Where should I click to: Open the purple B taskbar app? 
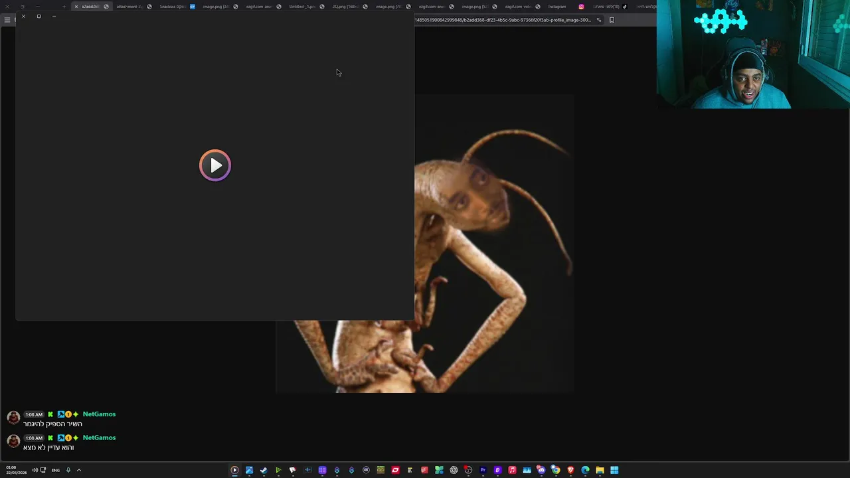(x=497, y=470)
